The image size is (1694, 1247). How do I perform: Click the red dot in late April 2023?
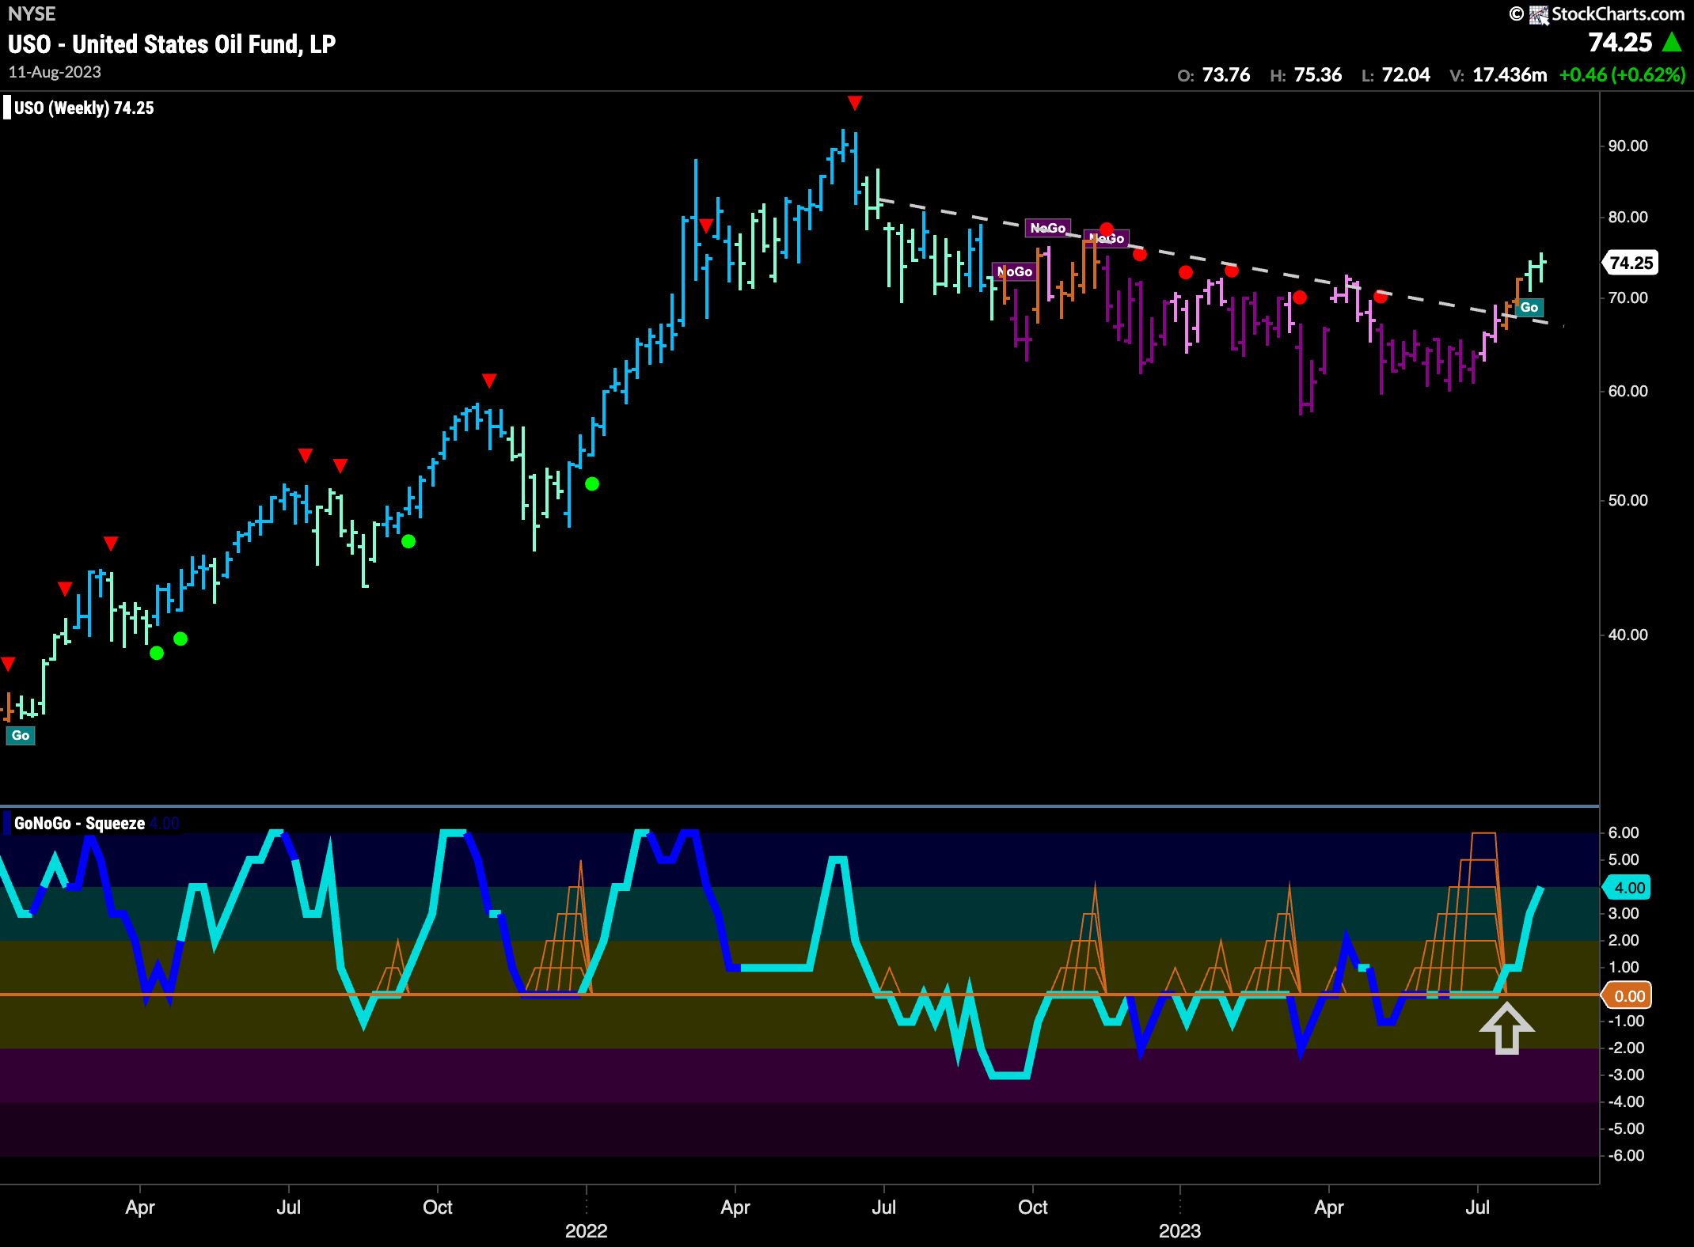pyautogui.click(x=1381, y=297)
